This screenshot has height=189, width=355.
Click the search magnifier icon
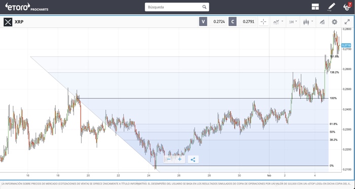(204, 7)
